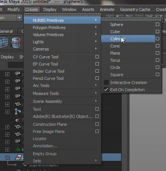Open the Window menu

click(69, 9)
